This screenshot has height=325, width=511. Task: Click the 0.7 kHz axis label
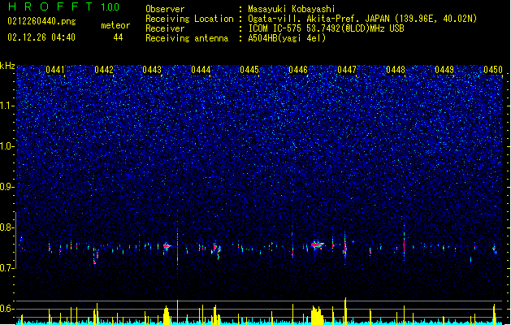click(7, 268)
